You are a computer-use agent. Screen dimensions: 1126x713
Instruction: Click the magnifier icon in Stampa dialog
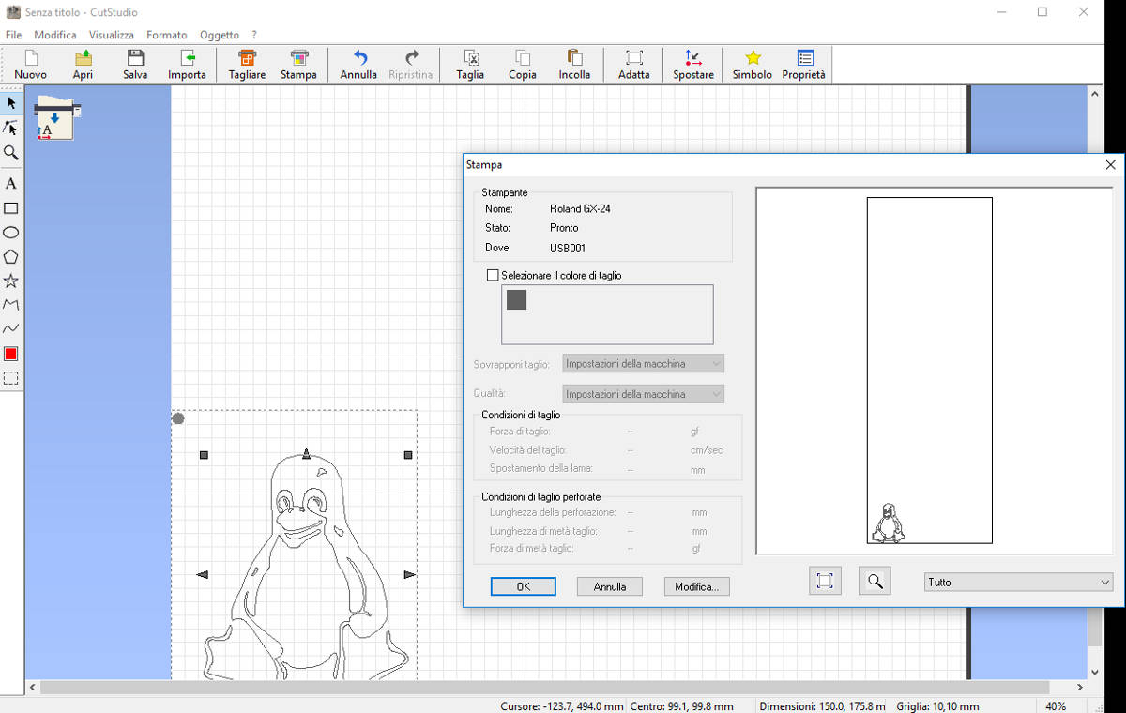(875, 582)
